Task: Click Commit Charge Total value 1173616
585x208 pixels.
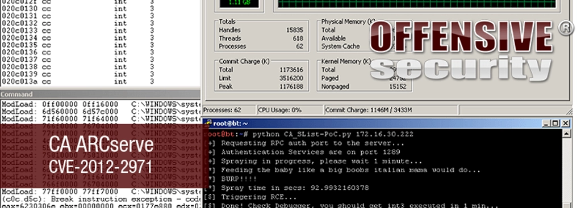Action: point(291,70)
